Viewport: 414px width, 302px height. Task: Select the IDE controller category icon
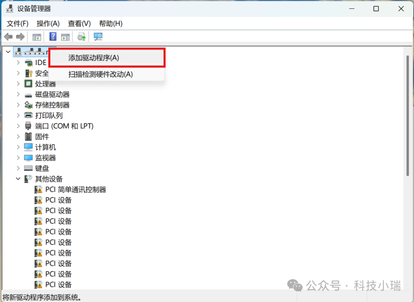pos(28,63)
